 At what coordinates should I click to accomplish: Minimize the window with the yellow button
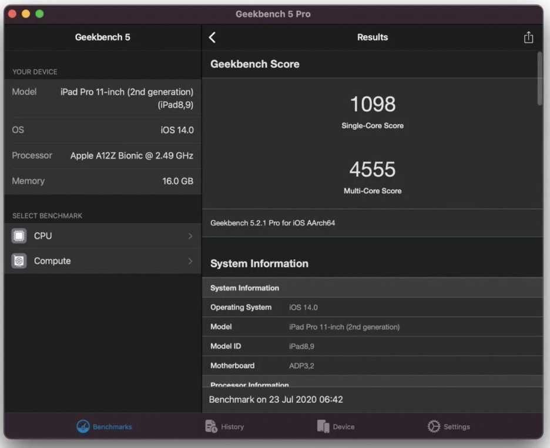(x=26, y=14)
